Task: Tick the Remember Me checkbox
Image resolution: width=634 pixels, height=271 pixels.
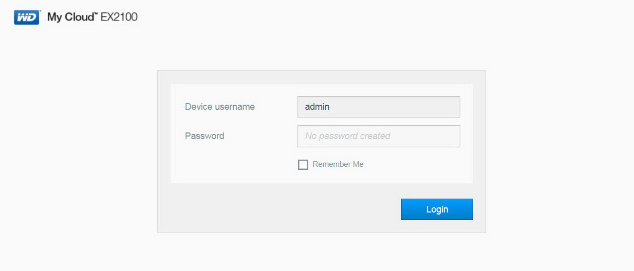Action: coord(303,165)
